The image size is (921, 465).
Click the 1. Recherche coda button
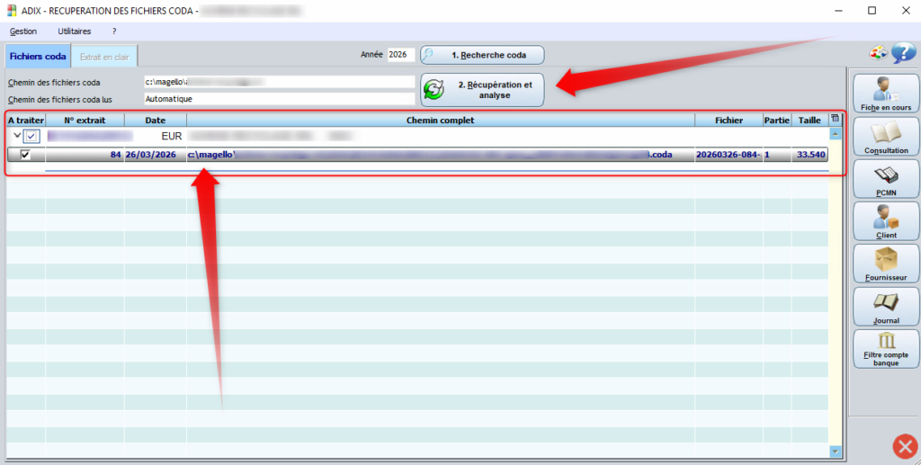point(483,55)
